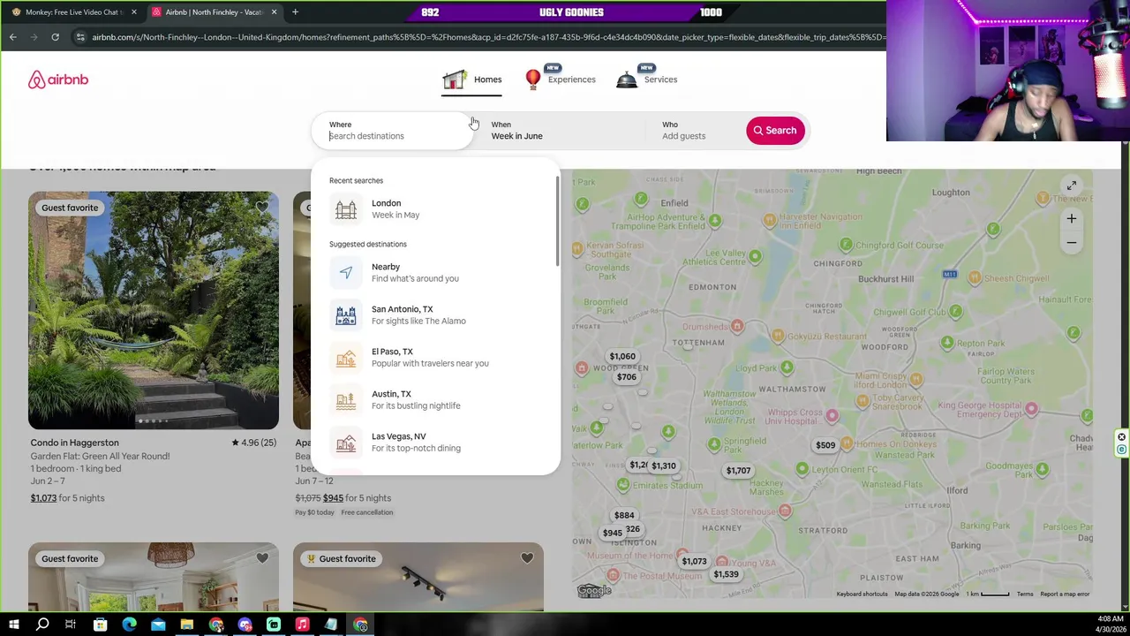Image resolution: width=1130 pixels, height=636 pixels.
Task: Choose Austin, TX suggested destination
Action: pos(435,399)
